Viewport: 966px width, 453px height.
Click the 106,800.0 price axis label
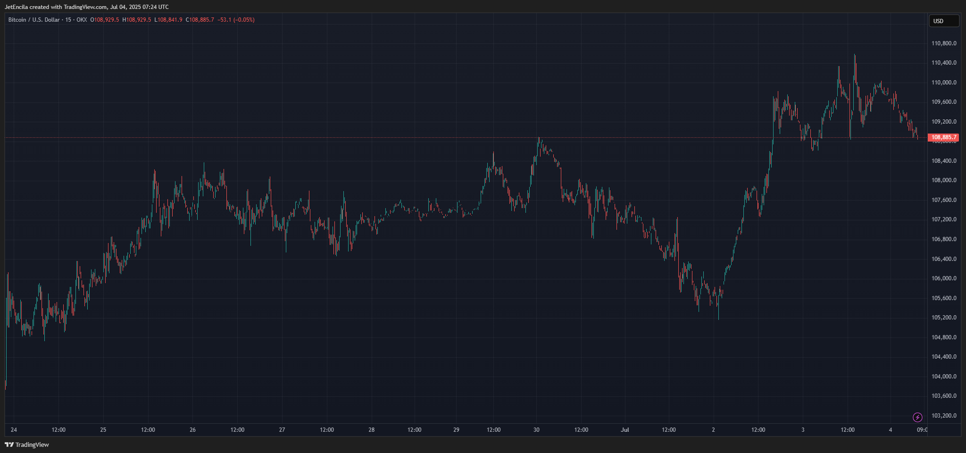pyautogui.click(x=944, y=239)
